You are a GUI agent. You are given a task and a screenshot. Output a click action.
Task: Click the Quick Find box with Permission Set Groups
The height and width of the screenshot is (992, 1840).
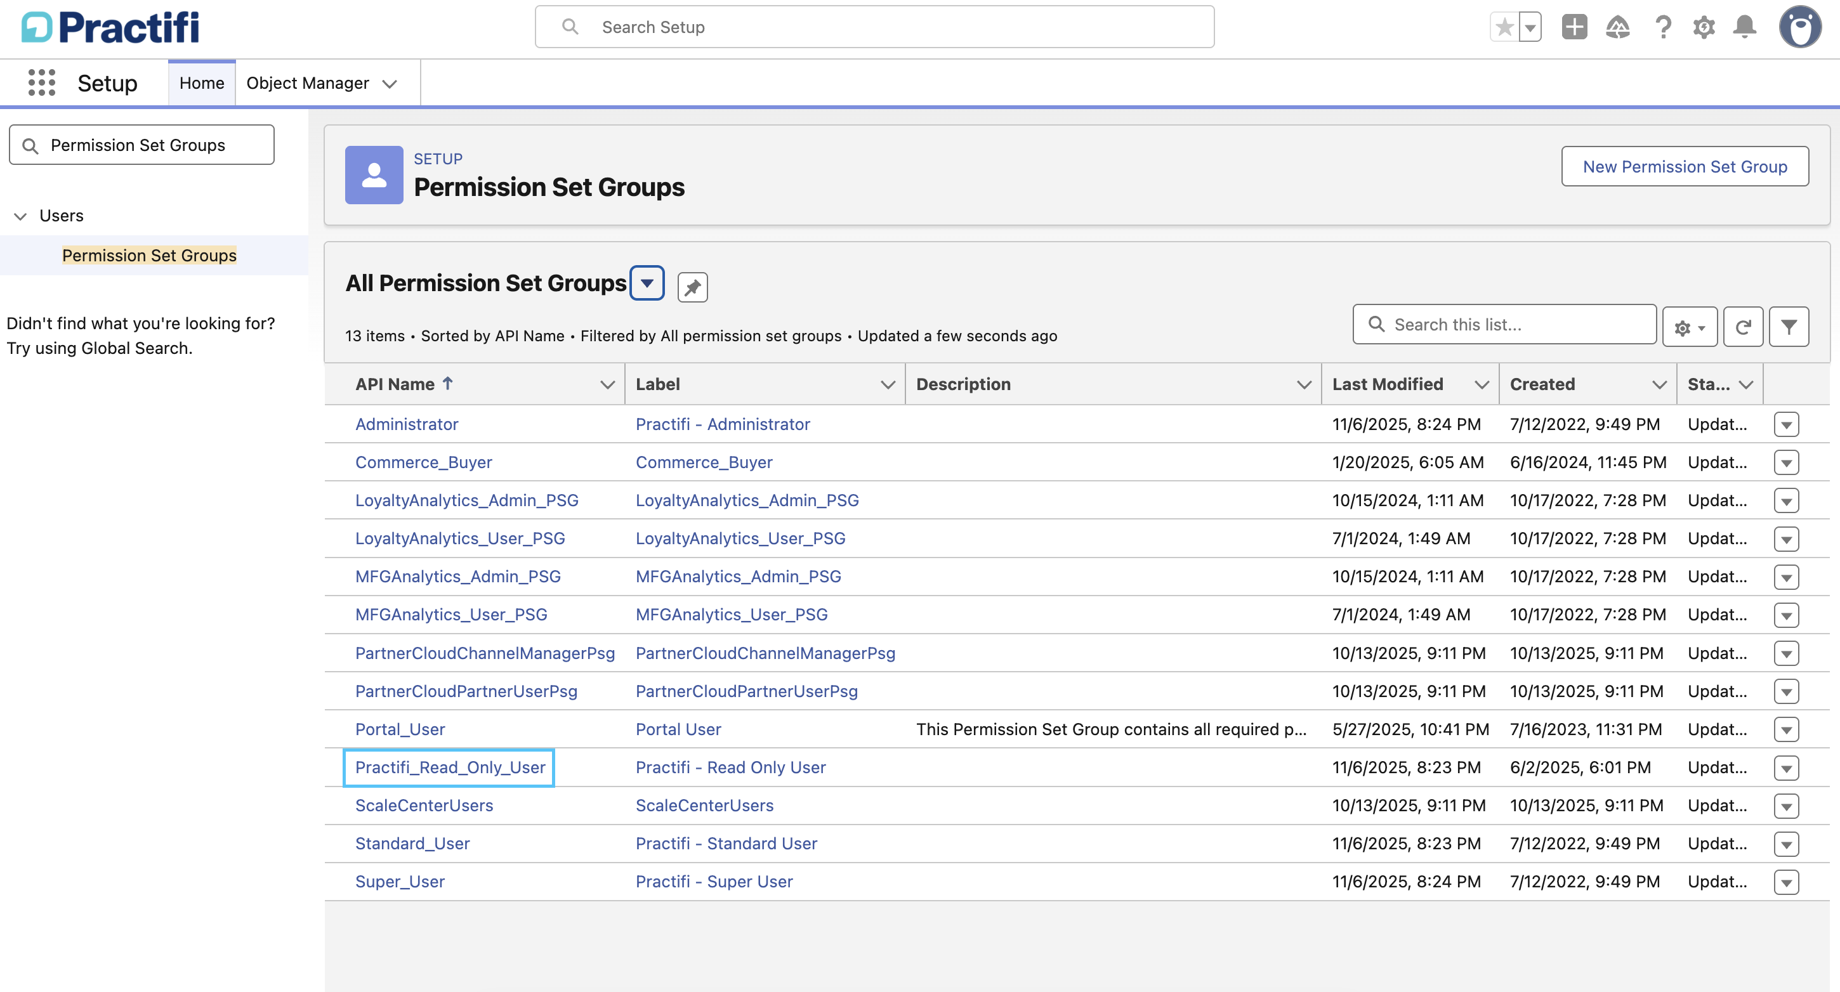click(x=141, y=145)
